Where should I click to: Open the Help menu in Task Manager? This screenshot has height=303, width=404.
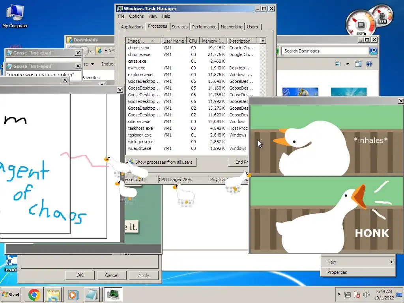(166, 16)
